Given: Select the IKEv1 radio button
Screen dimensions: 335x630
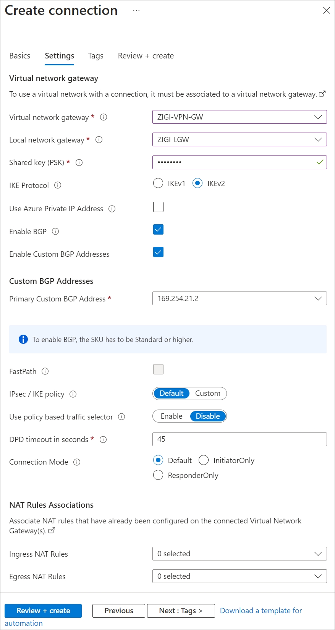Looking at the screenshot, I should click(x=158, y=184).
